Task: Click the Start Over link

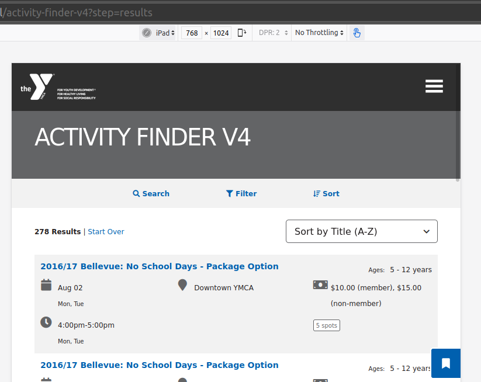Action: tap(106, 232)
